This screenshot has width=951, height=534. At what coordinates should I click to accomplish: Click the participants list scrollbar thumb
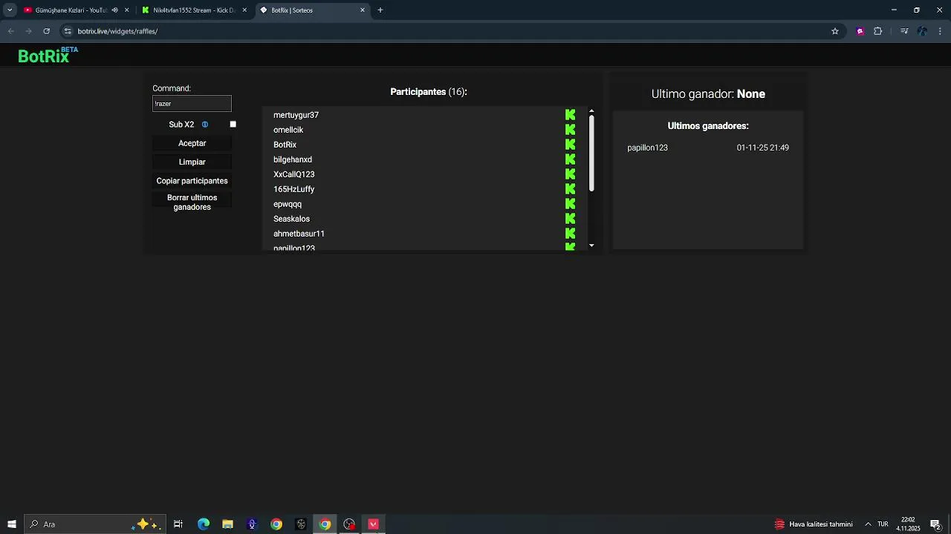591,154
